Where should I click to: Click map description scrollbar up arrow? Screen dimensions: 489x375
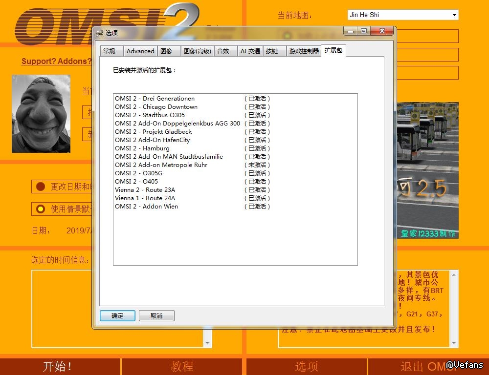[x=454, y=275]
